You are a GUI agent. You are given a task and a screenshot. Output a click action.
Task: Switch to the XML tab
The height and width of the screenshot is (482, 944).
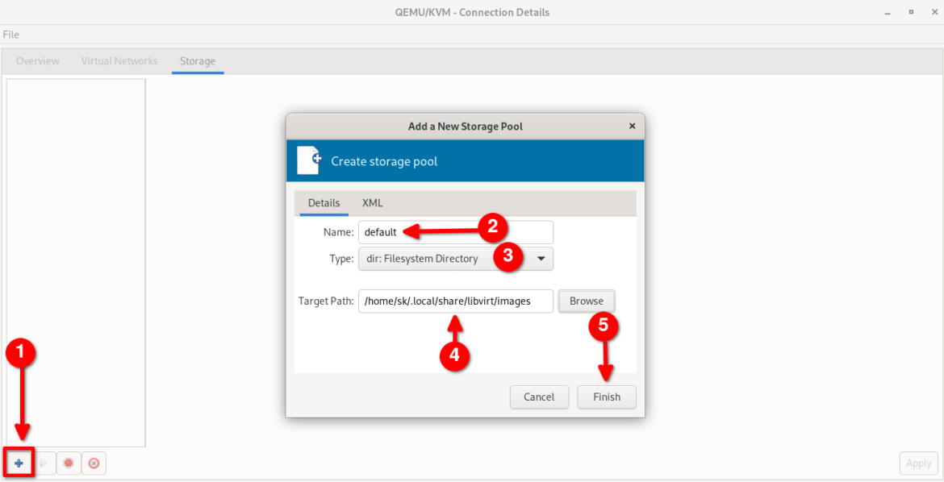[x=373, y=203]
